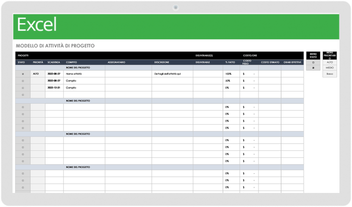Image resolution: width=352 pixels, height=207 pixels.
Task: Click the COSTO FISSO column header
Action: (247, 62)
